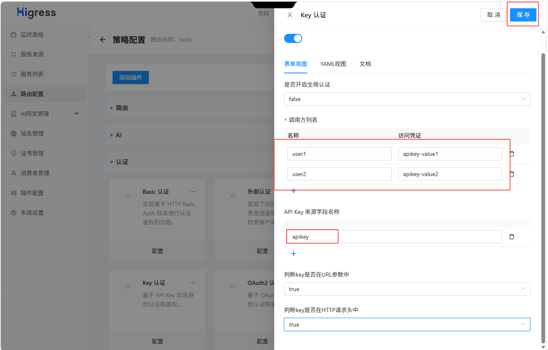
Task: Open the 域名管理 globe icon
Action: coord(14,134)
